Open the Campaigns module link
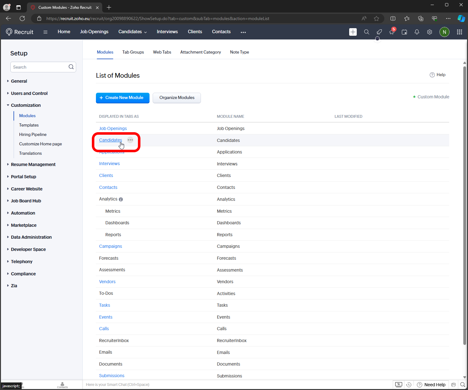The width and height of the screenshot is (468, 390). (x=111, y=246)
